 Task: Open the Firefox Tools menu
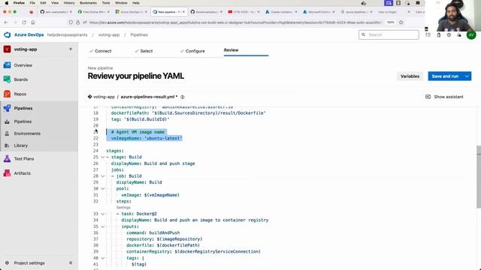point(106,3)
